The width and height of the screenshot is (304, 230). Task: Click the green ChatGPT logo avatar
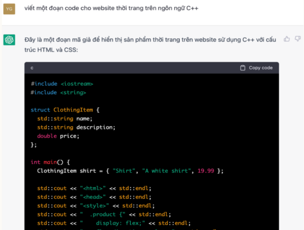[x=9, y=40]
